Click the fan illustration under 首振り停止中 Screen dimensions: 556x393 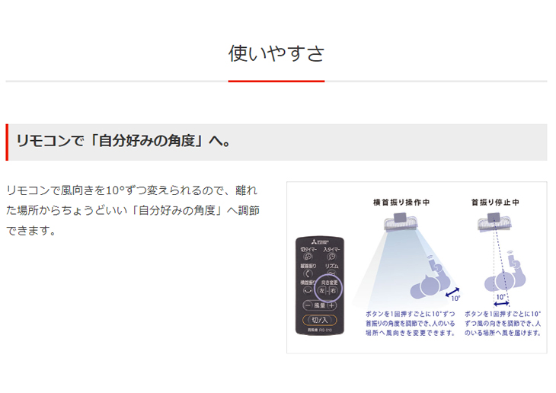494,222
